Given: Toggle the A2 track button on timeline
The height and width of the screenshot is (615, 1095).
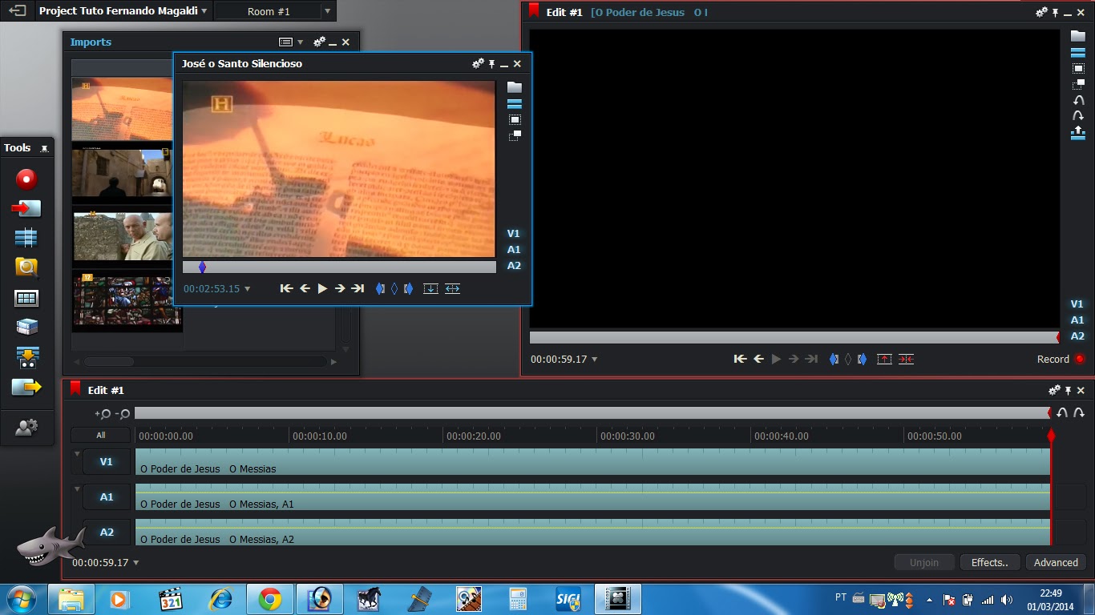Looking at the screenshot, I should point(107,533).
